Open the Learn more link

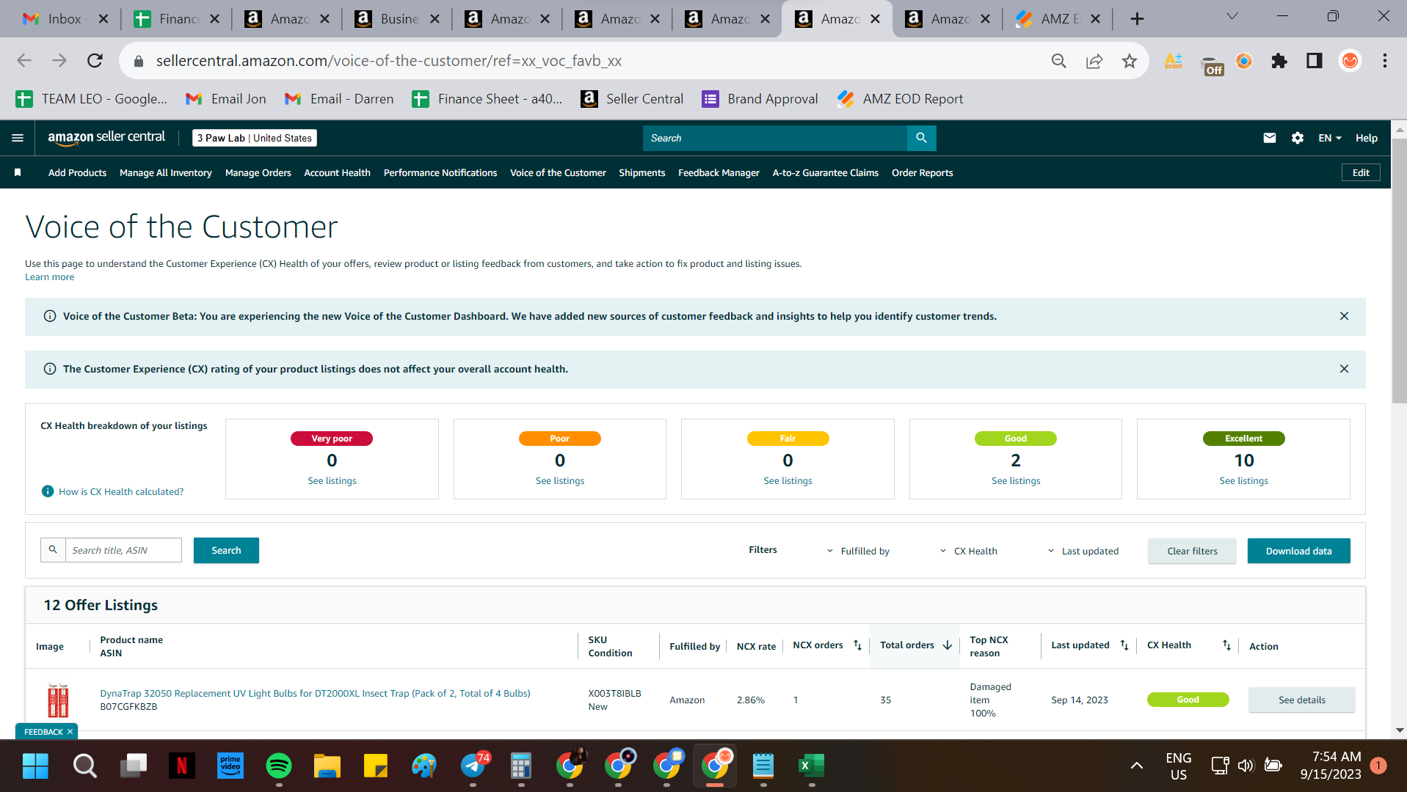click(x=49, y=276)
